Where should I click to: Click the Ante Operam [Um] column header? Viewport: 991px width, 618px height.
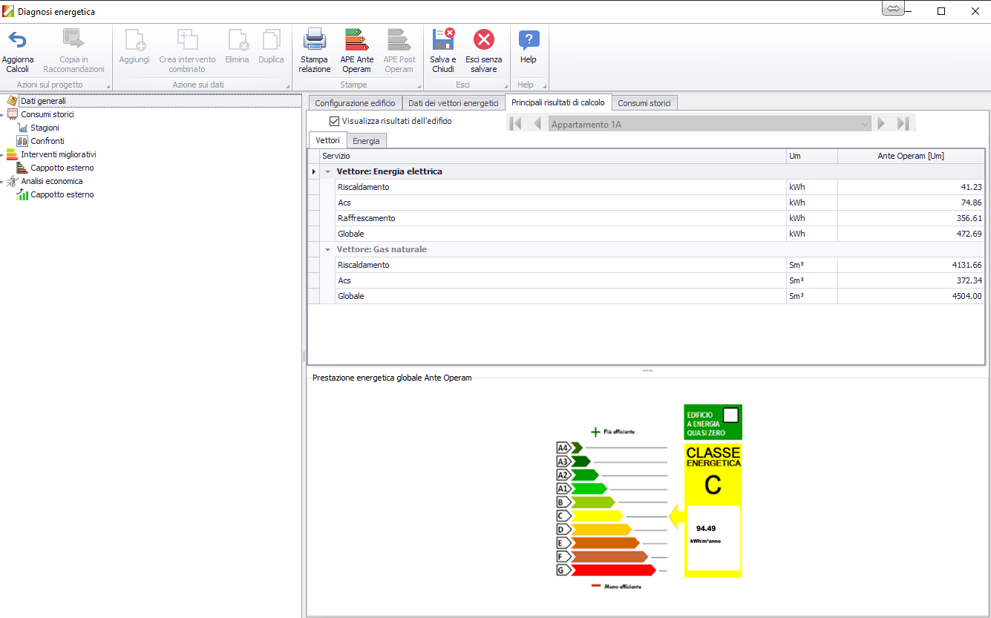[x=910, y=156]
